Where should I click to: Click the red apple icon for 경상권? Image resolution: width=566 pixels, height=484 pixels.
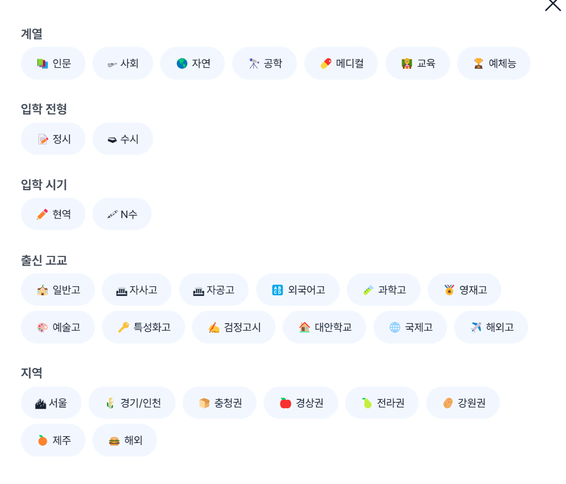click(285, 403)
